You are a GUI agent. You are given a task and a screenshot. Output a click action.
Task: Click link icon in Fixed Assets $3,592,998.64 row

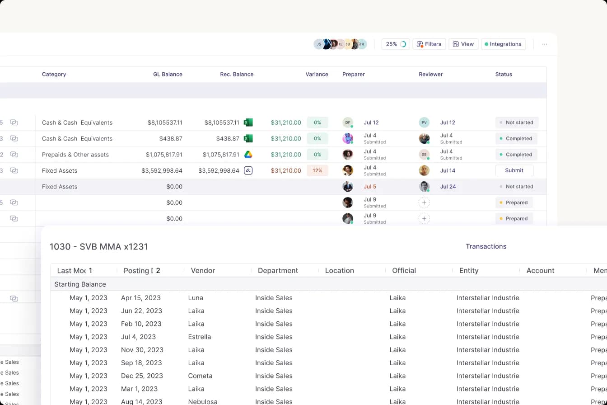point(14,170)
